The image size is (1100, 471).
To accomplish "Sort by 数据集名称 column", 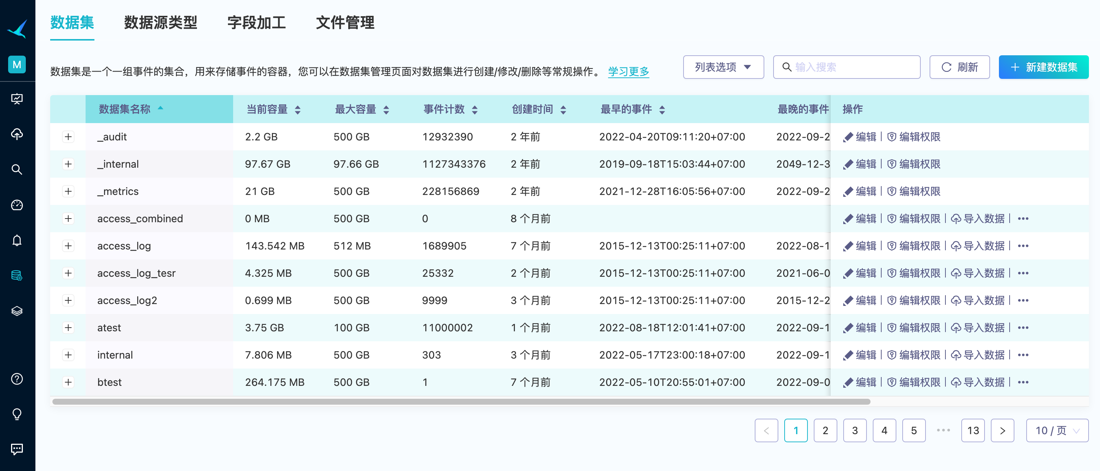I will coord(159,109).
